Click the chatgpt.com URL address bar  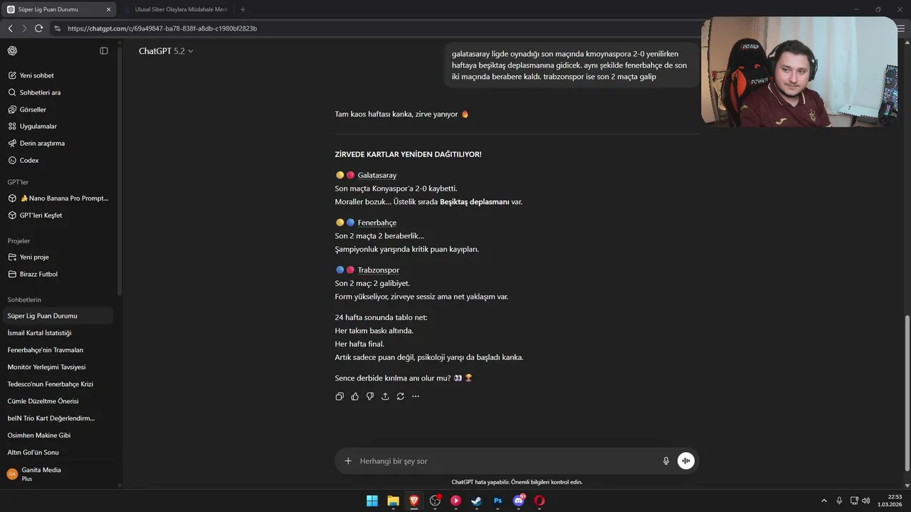coord(162,28)
